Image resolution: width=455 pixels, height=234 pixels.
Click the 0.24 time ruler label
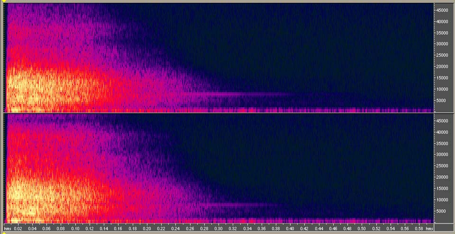[175, 228]
